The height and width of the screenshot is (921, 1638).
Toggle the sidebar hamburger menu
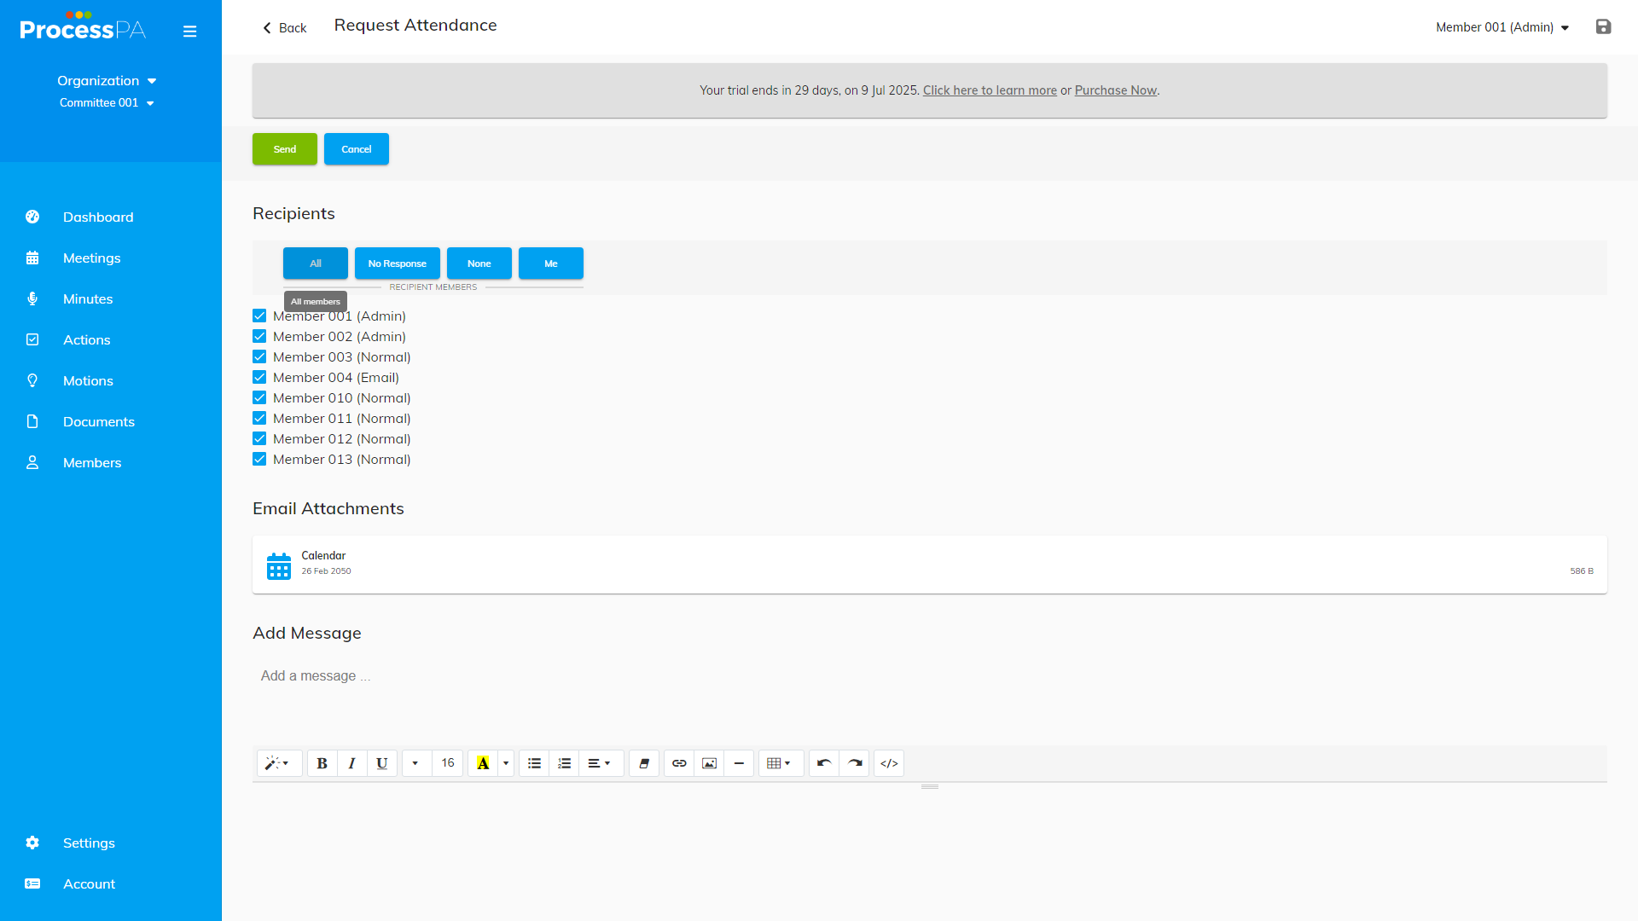click(x=189, y=32)
